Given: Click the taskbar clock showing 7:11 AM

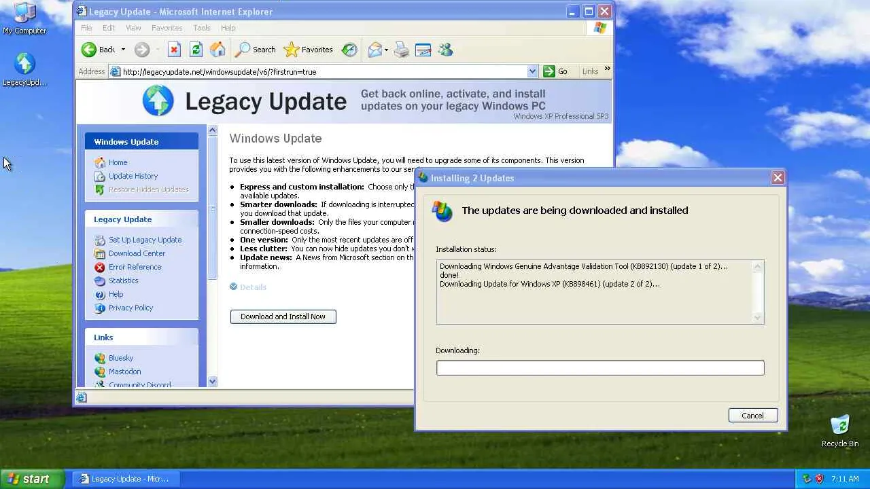Looking at the screenshot, I should [845, 479].
